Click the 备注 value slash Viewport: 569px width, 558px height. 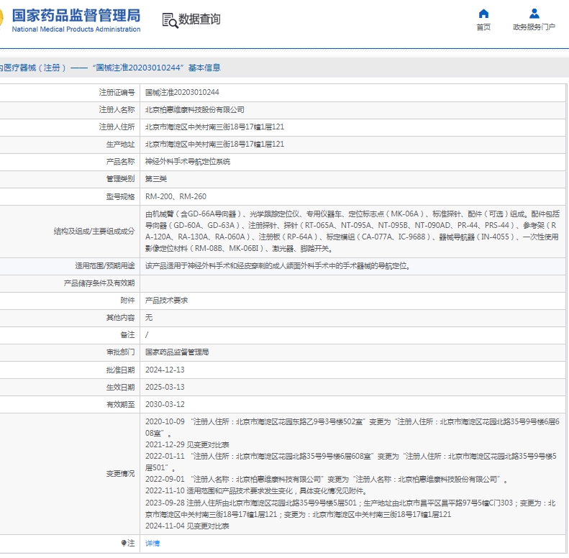pyautogui.click(x=147, y=335)
